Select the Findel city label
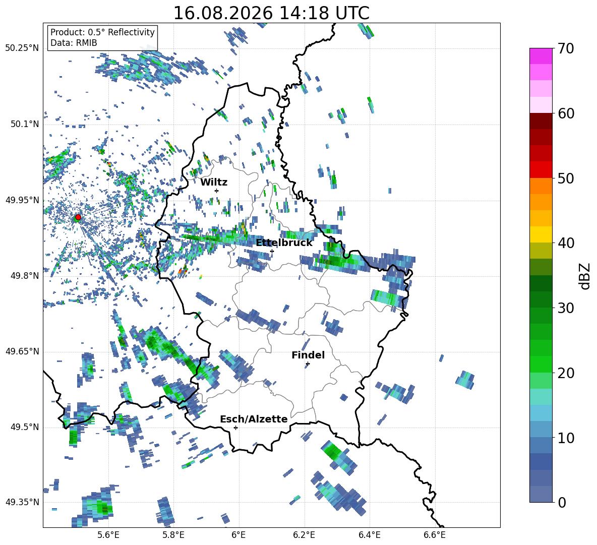 308,355
